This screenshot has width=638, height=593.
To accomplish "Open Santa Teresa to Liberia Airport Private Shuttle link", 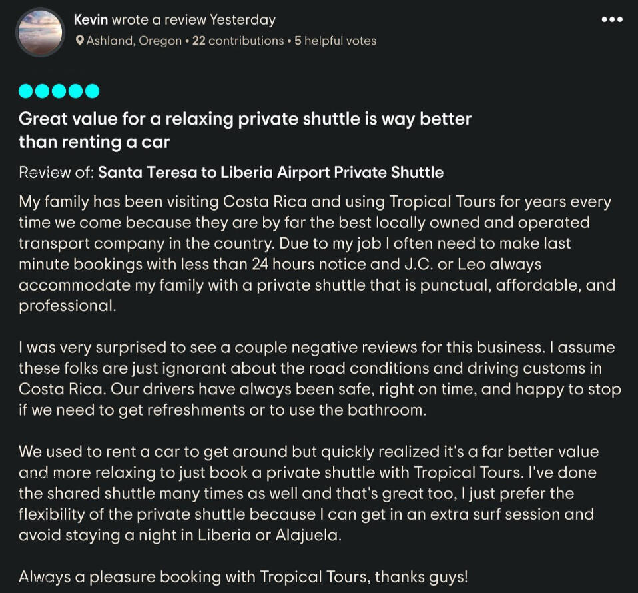I will 270,173.
